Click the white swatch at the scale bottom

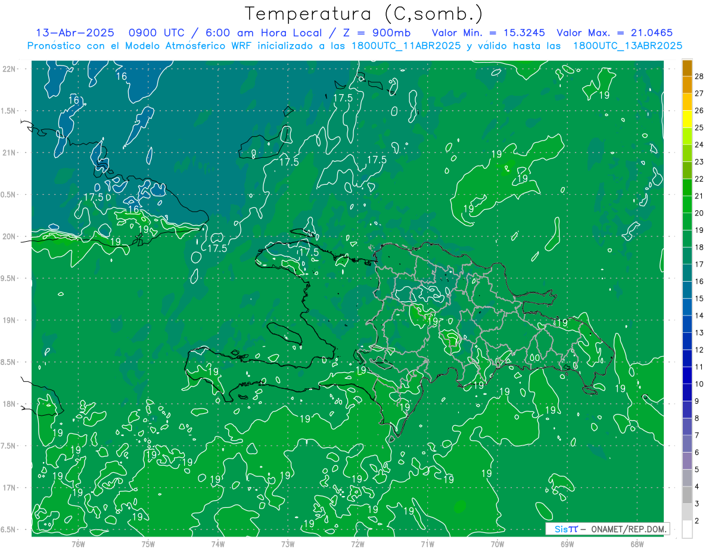coord(687,529)
